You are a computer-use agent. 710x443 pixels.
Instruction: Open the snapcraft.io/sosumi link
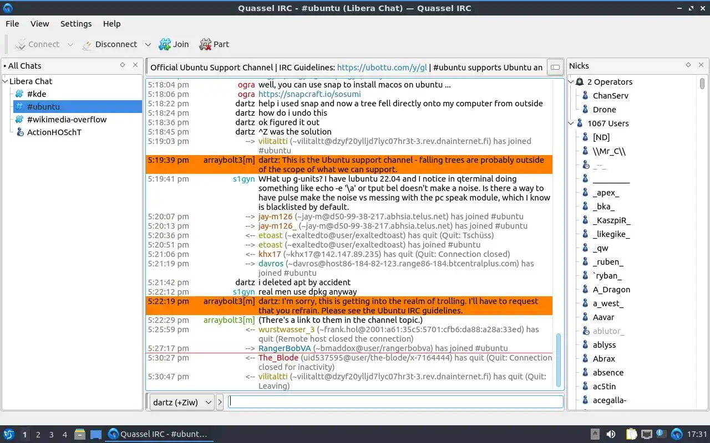tap(310, 94)
